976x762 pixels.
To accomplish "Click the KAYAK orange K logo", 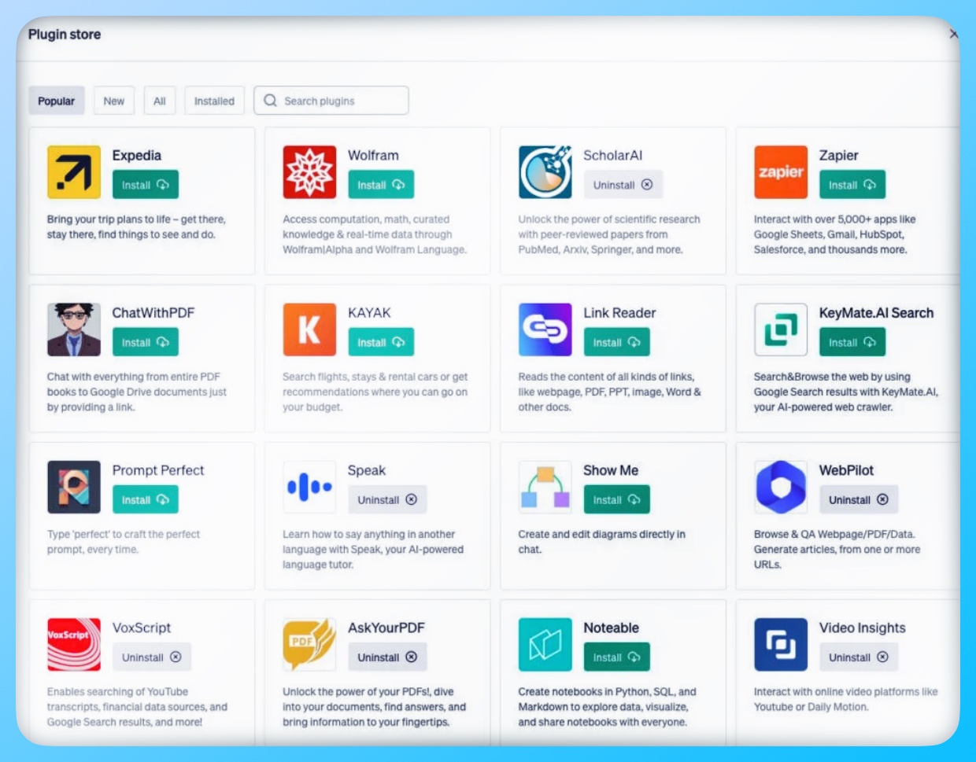I will [309, 329].
